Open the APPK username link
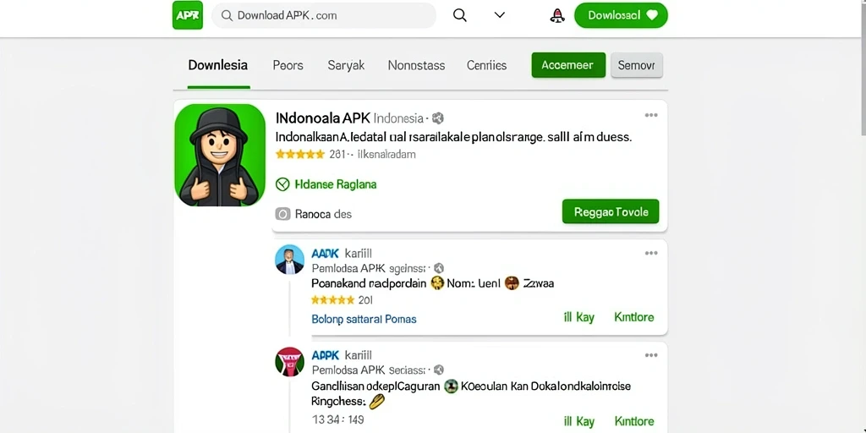The image size is (866, 433). coord(325,355)
